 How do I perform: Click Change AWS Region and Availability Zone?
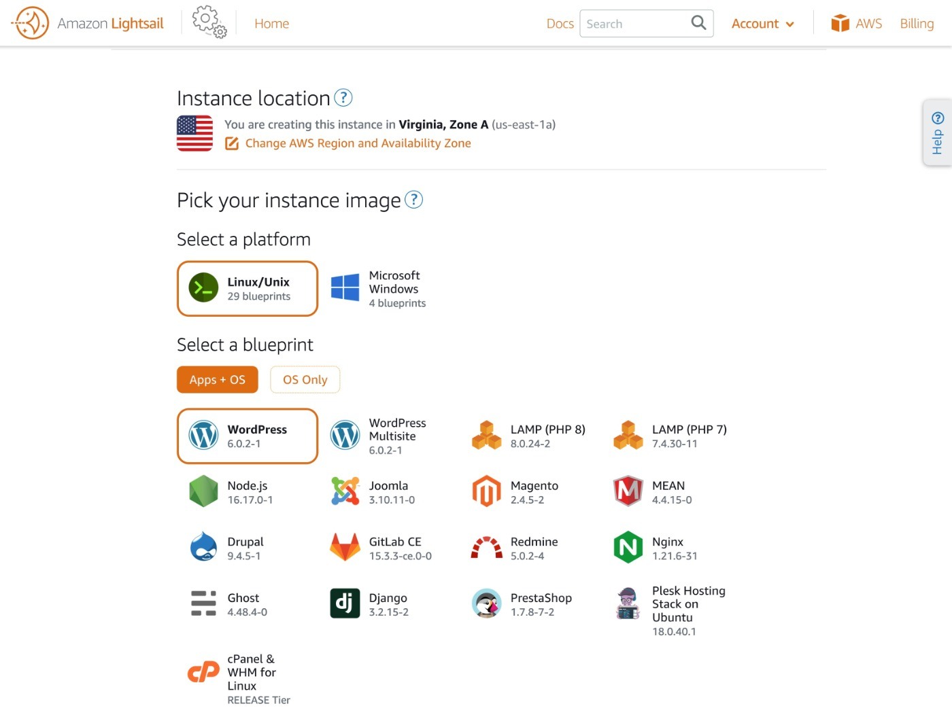coord(358,143)
